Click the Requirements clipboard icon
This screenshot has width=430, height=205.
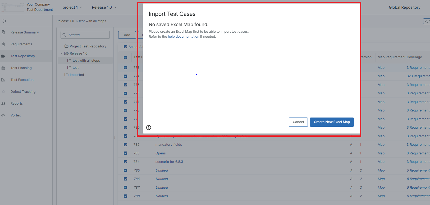tap(3, 44)
